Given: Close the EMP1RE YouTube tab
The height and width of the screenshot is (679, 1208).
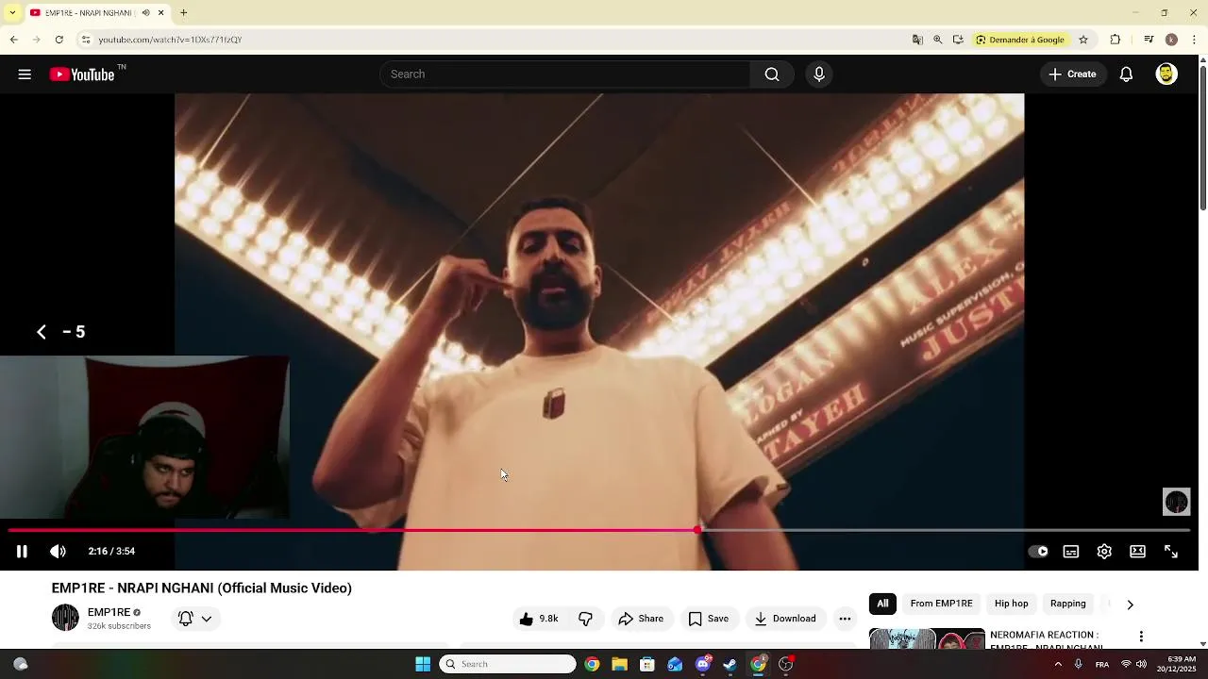Looking at the screenshot, I should click(160, 12).
